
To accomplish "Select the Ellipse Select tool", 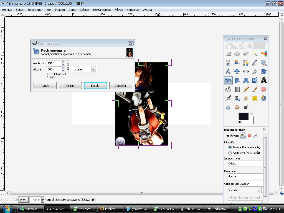I will tap(237, 54).
